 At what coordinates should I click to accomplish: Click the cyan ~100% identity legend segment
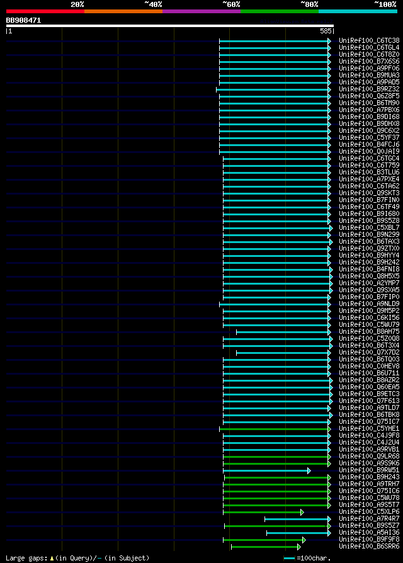(358, 11)
